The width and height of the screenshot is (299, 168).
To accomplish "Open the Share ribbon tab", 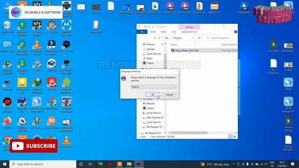I will point(164,32).
